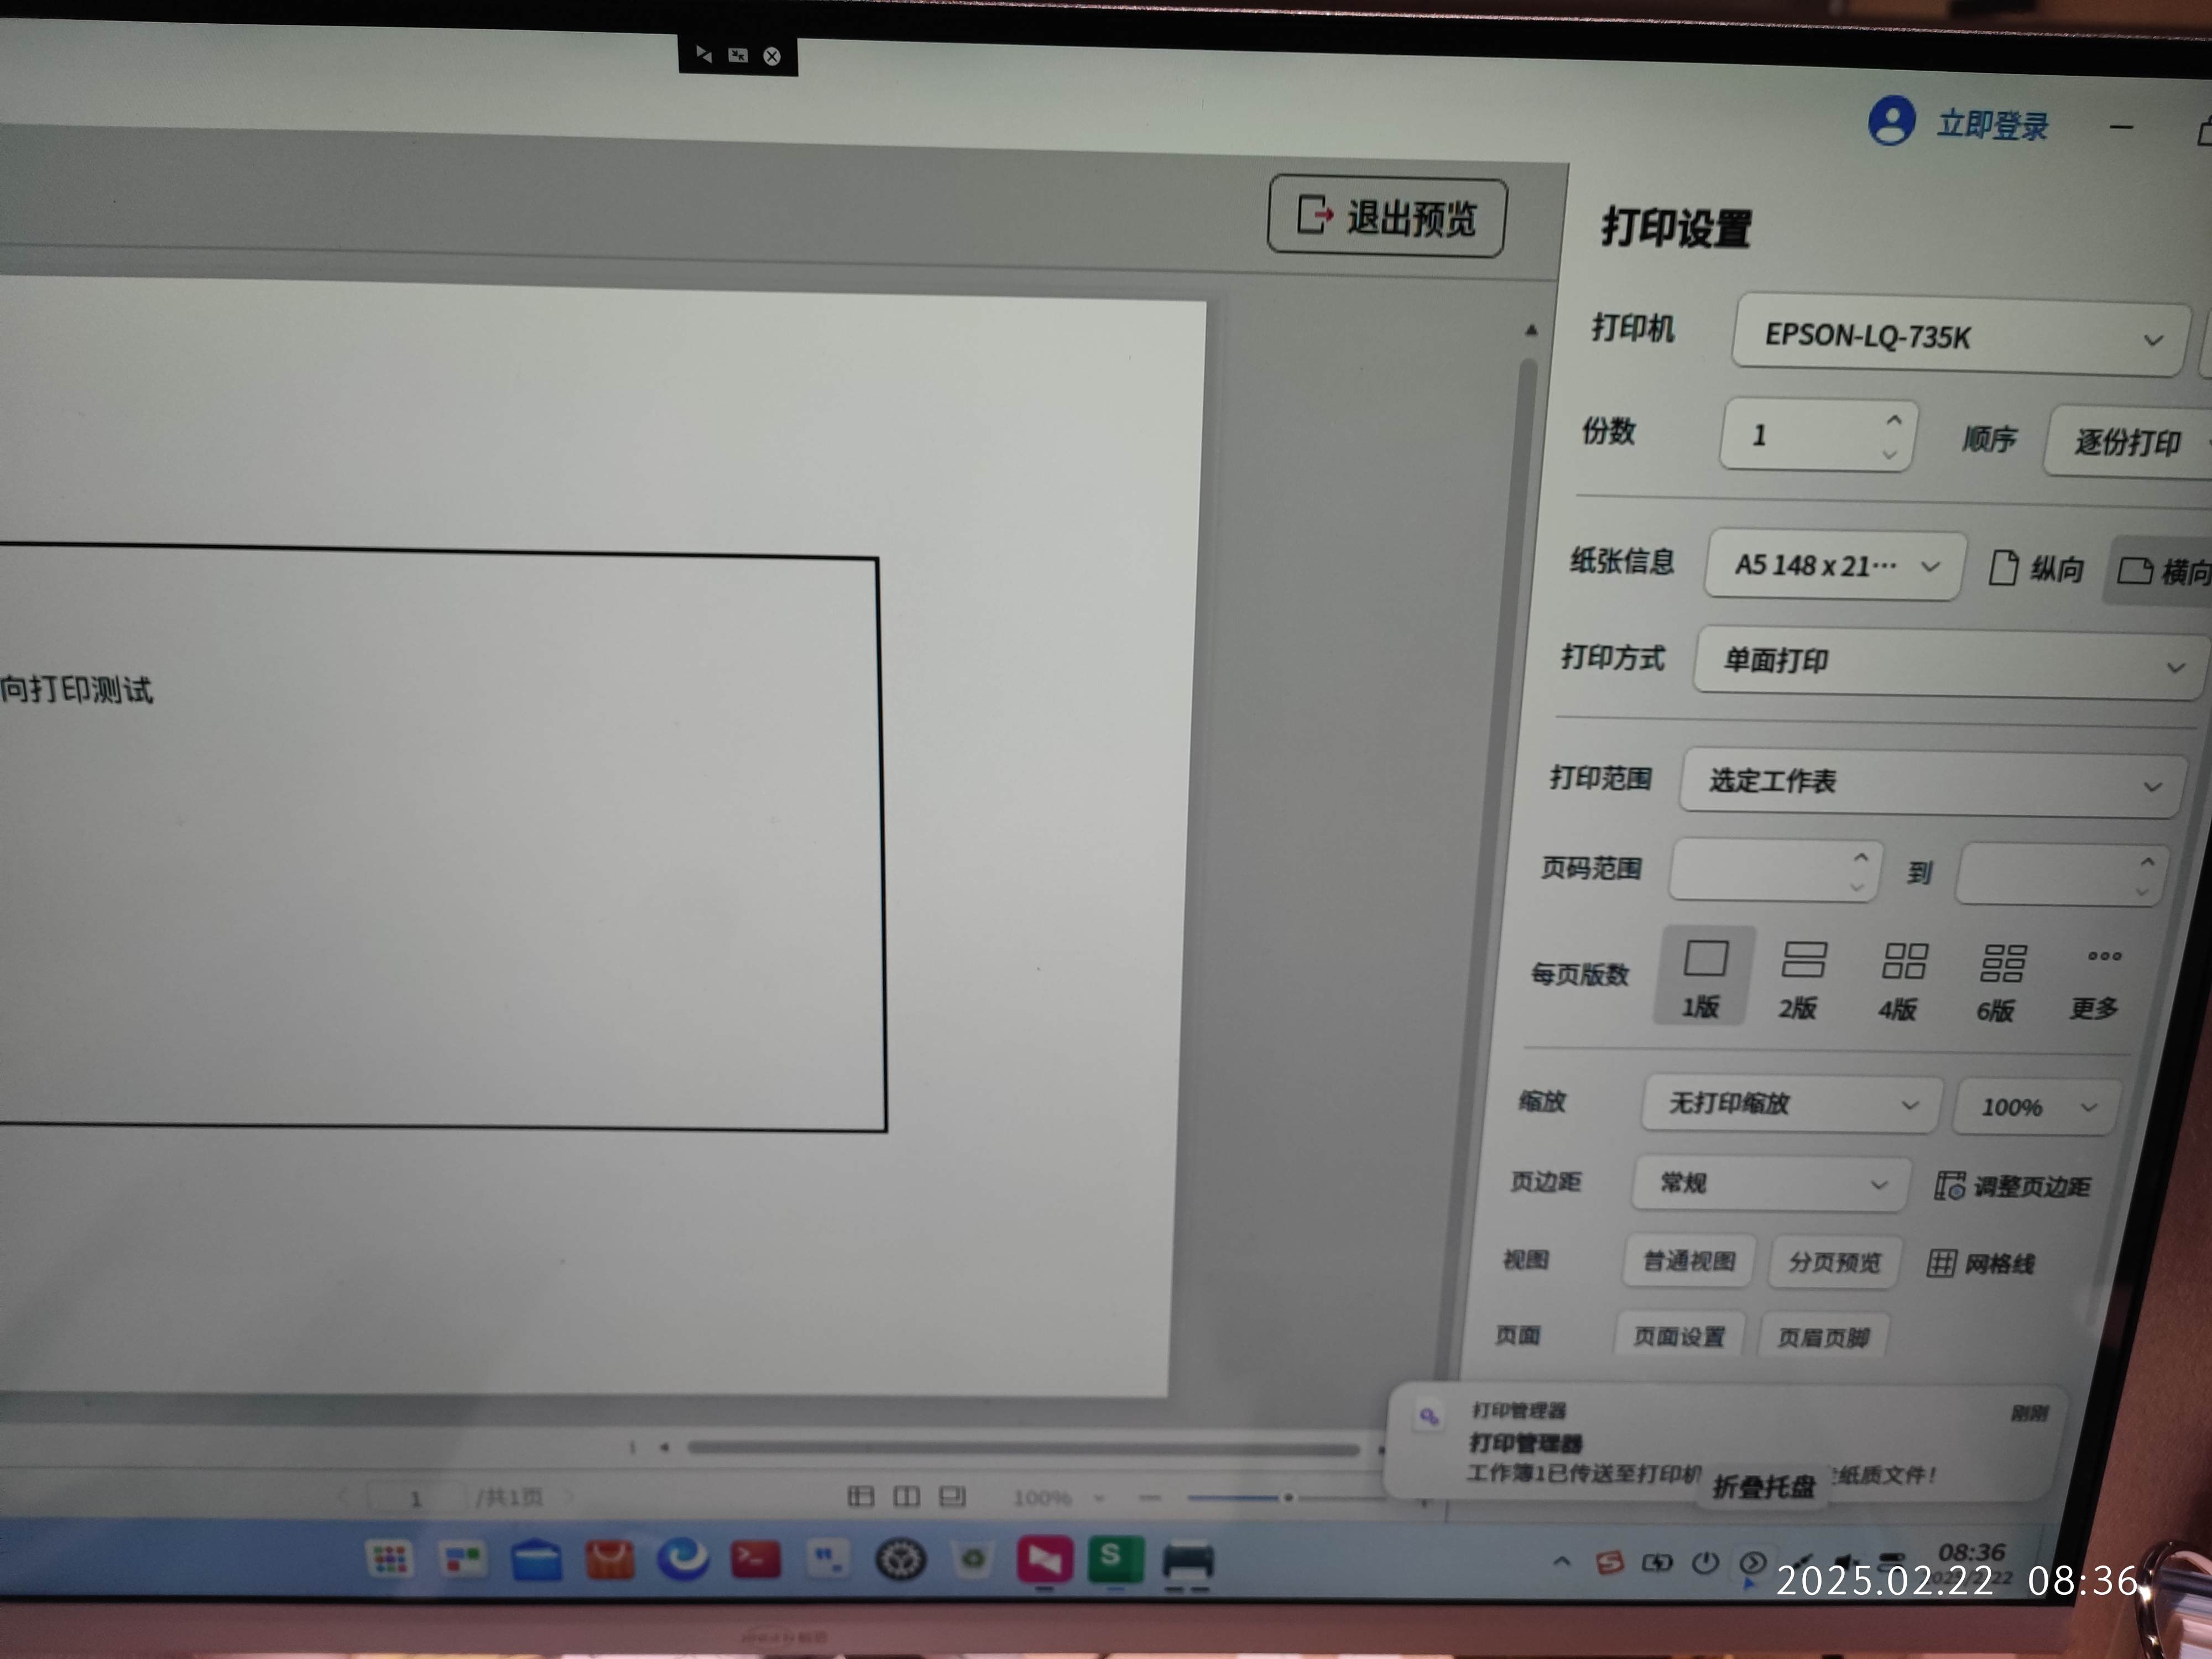Open the launcher grid icon in taskbar

(x=389, y=1558)
